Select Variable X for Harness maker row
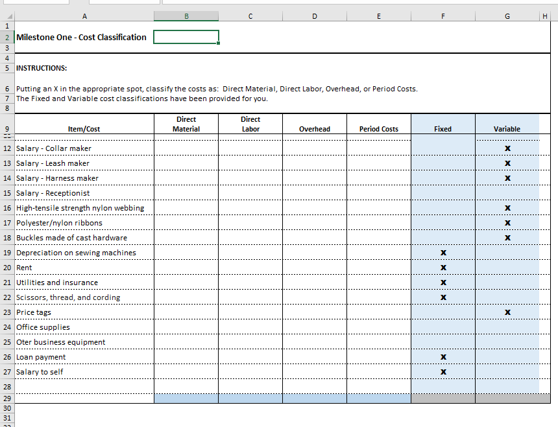This screenshot has height=427, width=558. (507, 178)
